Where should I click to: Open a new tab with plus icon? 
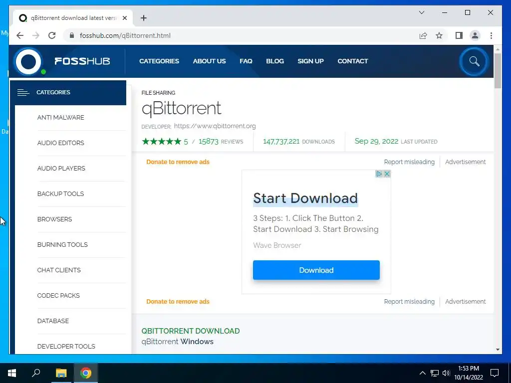pyautogui.click(x=144, y=18)
